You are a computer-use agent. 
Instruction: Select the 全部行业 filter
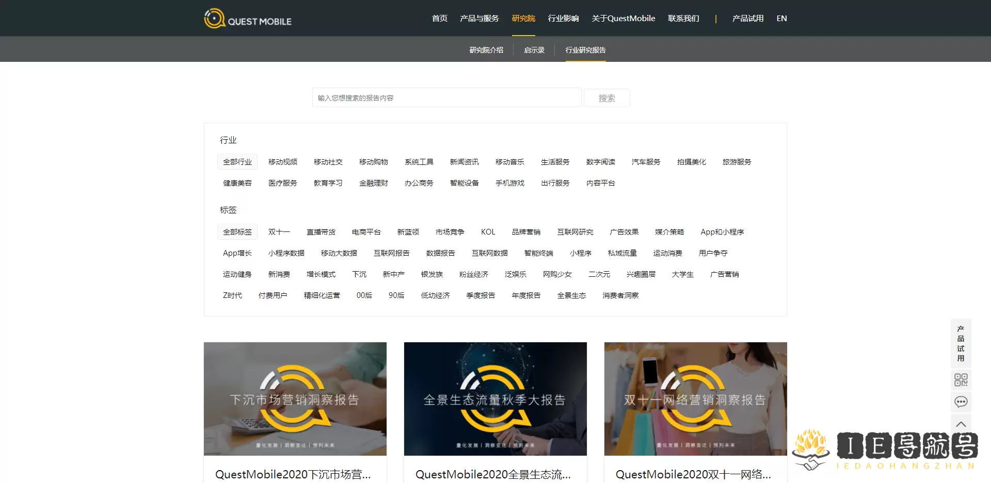pyautogui.click(x=237, y=162)
